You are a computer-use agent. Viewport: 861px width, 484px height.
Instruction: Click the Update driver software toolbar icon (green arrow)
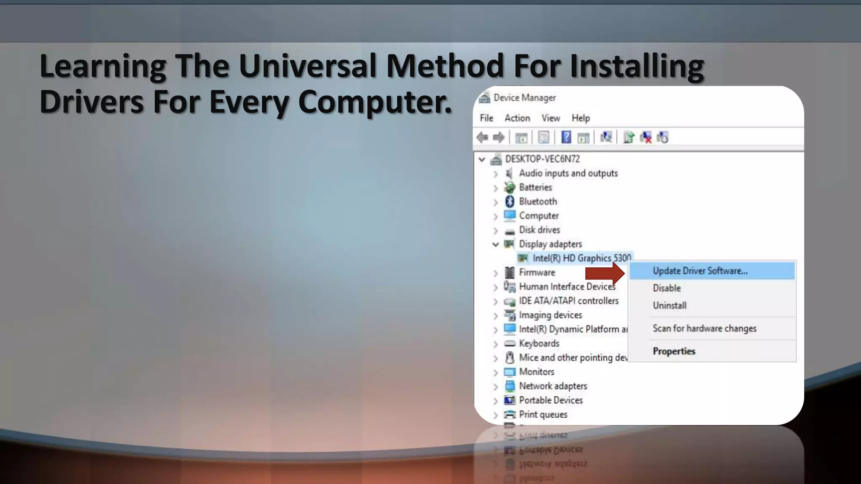point(629,137)
